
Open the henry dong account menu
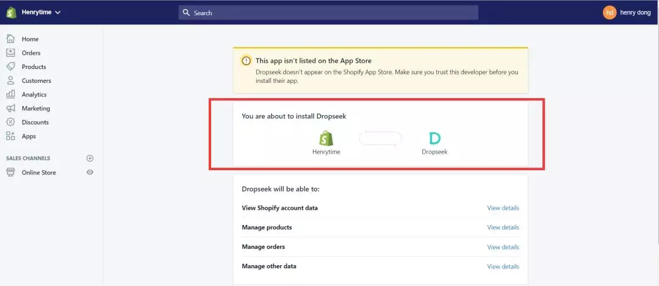627,13
